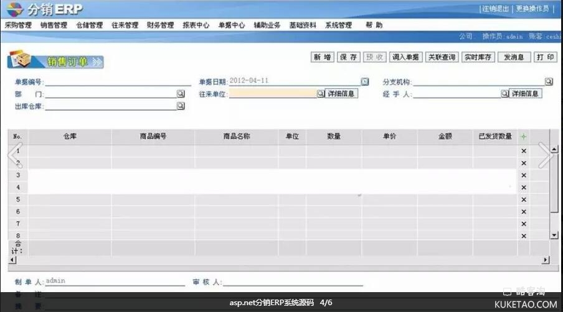Screen dimensions: 563x312
Task: Click the 调入单据 button
Action: [x=405, y=57]
